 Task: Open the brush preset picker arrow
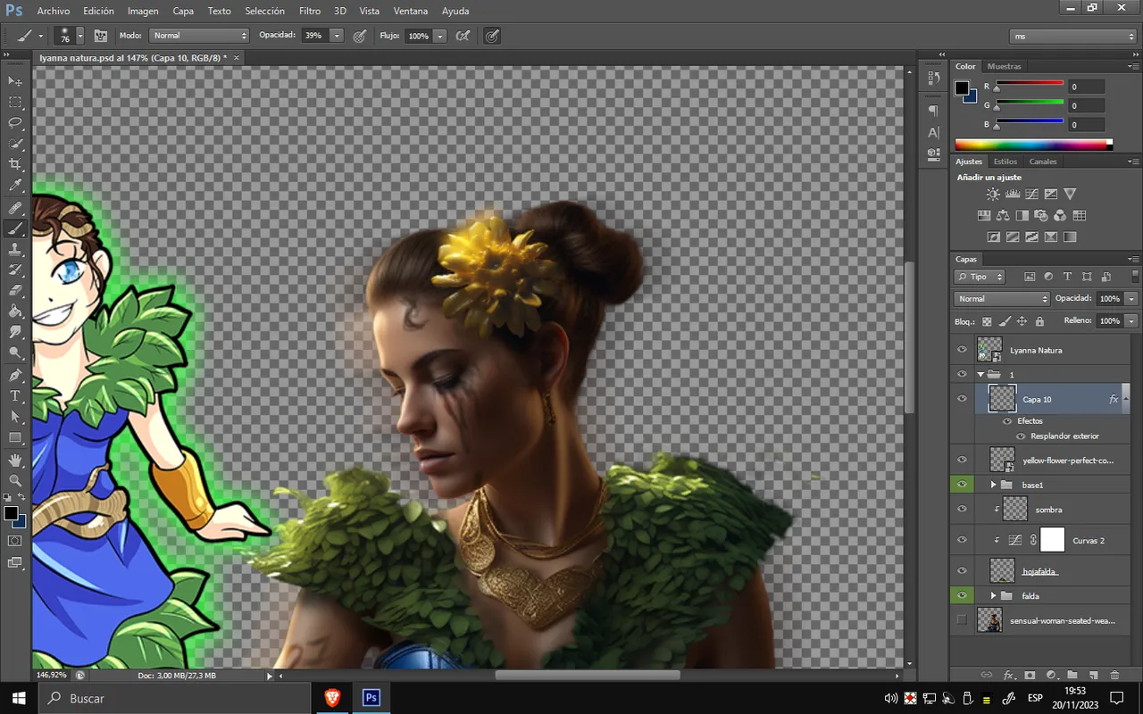coord(79,36)
